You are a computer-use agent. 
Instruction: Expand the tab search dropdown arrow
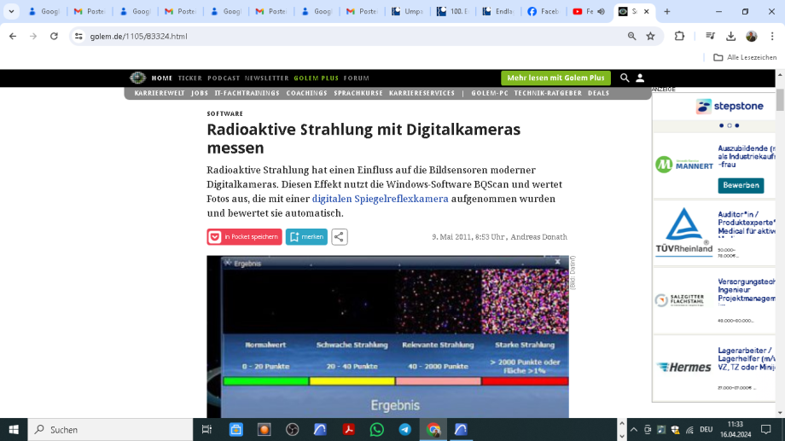[x=12, y=12]
